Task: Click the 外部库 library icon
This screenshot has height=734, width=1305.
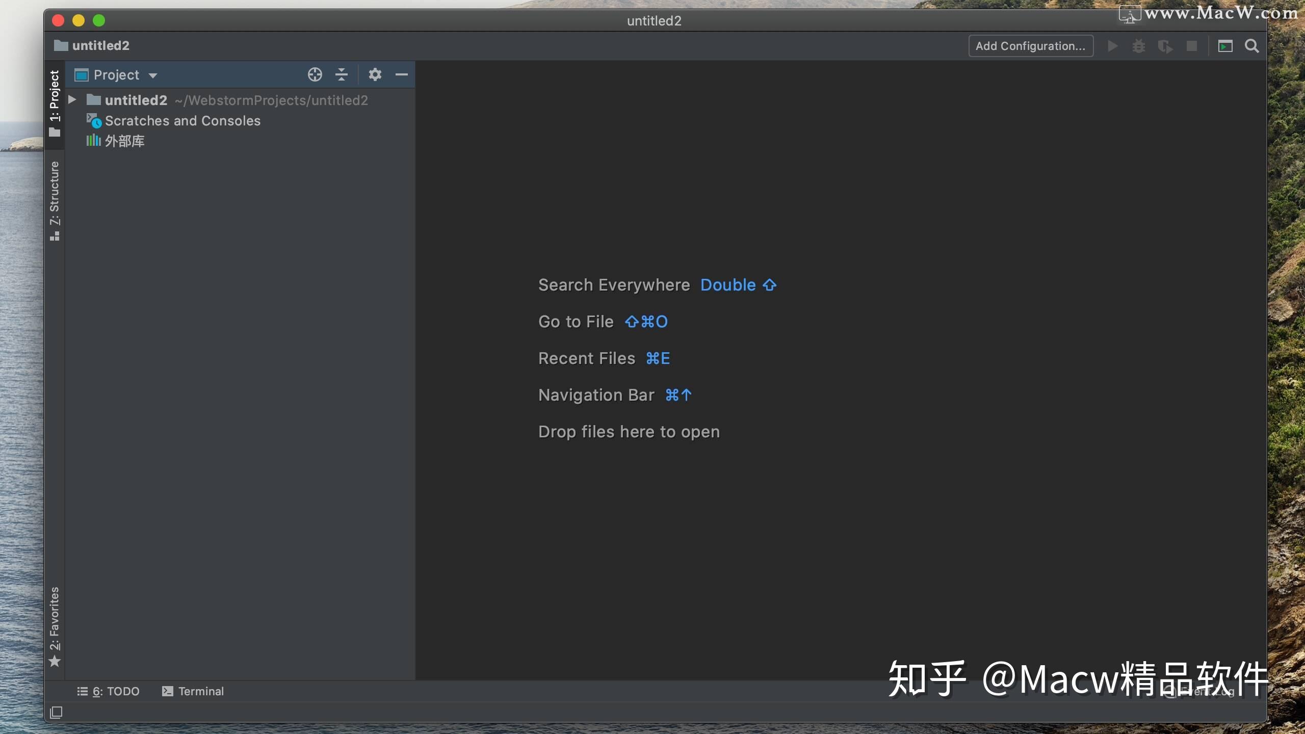Action: (93, 141)
